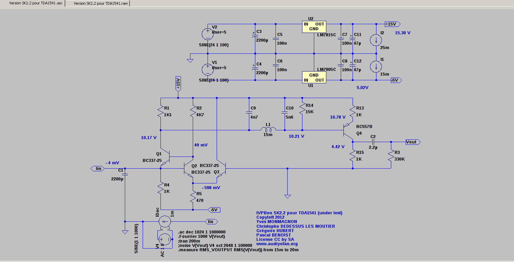The image size is (514, 262).
Task: Click the IVPBen SK2.2 title text
Action: 299,213
